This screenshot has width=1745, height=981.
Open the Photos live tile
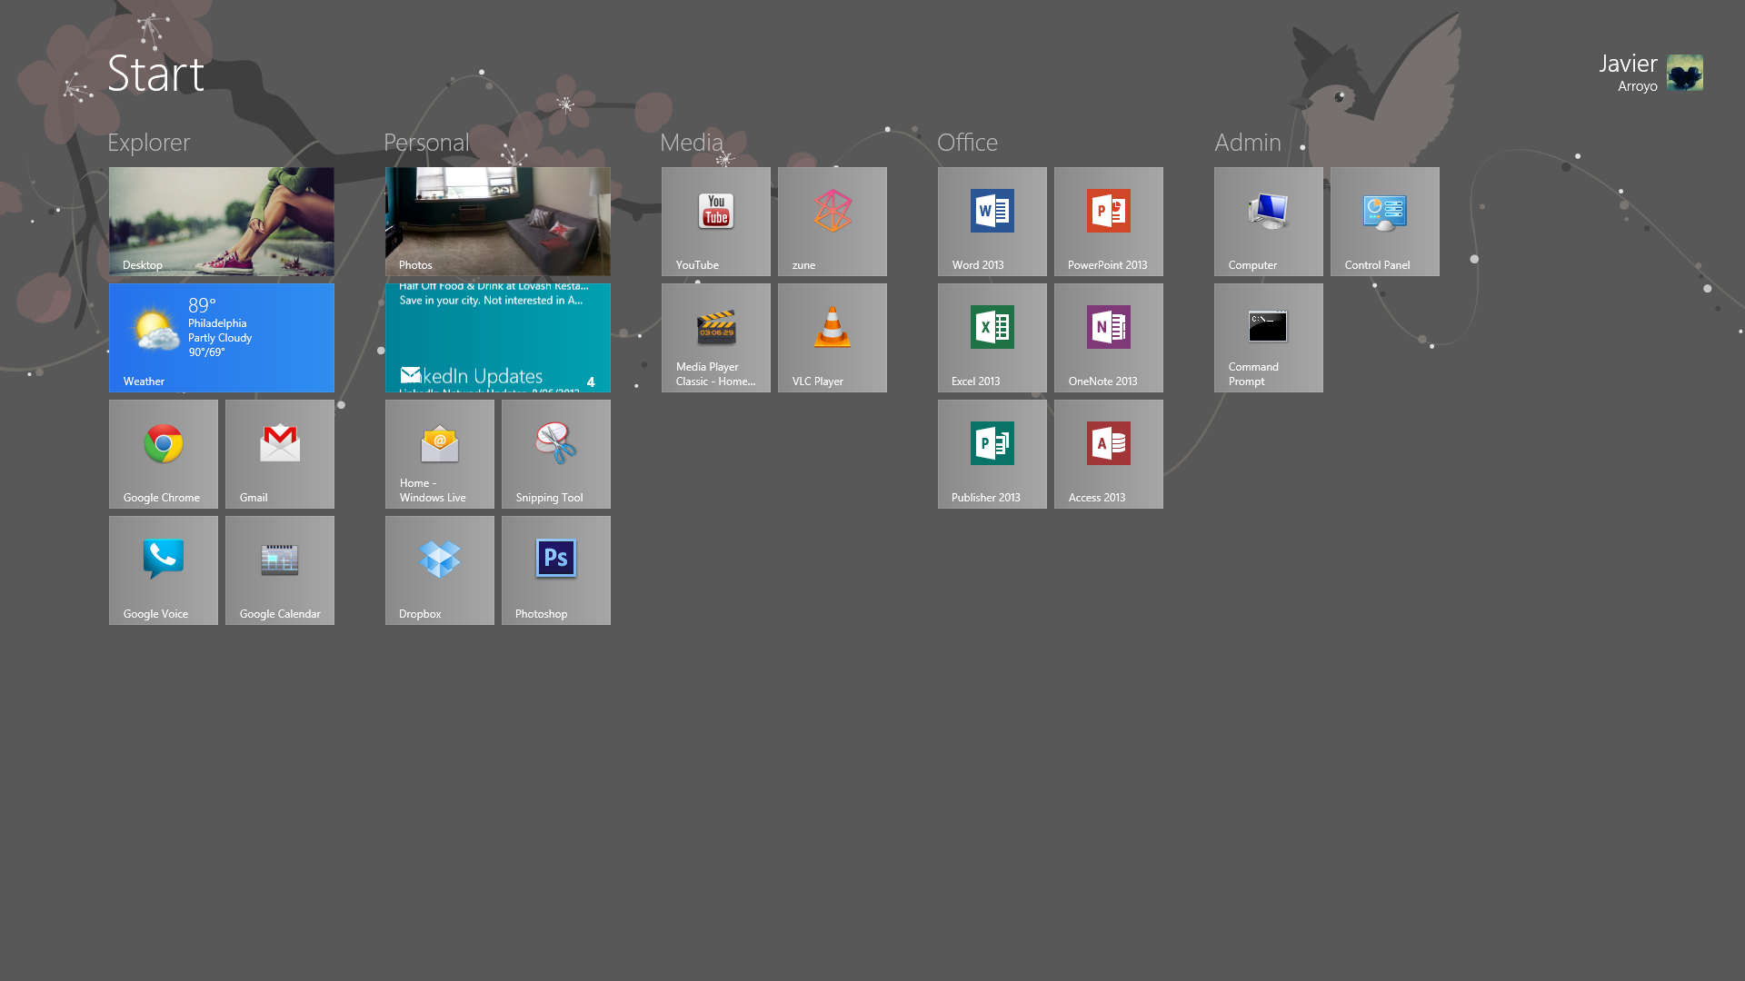(497, 221)
